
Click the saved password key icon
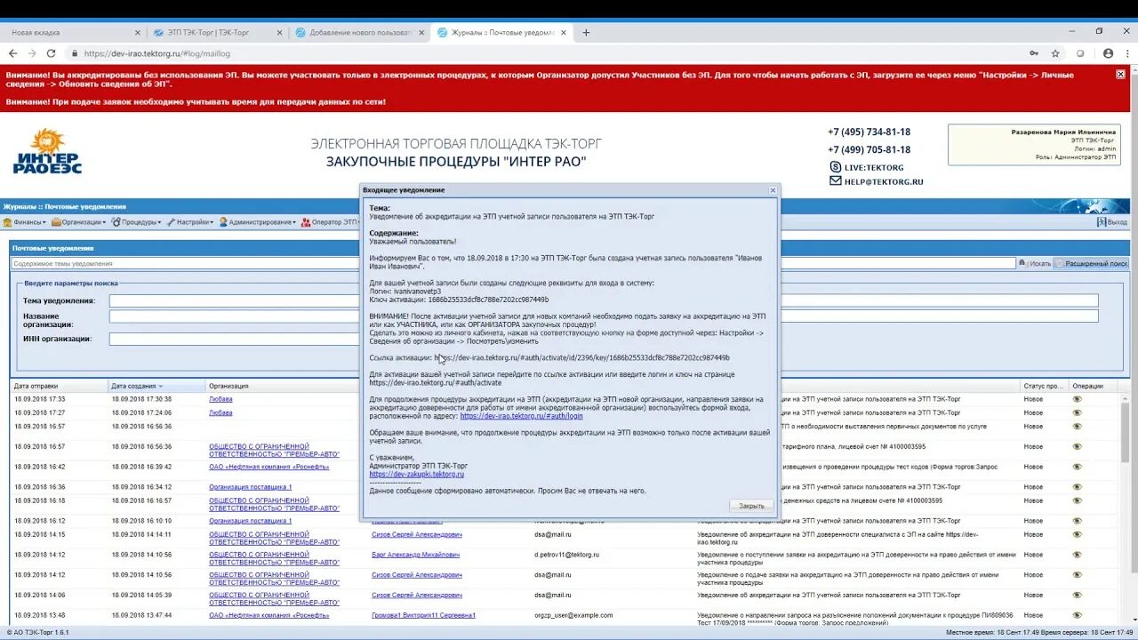point(1034,53)
